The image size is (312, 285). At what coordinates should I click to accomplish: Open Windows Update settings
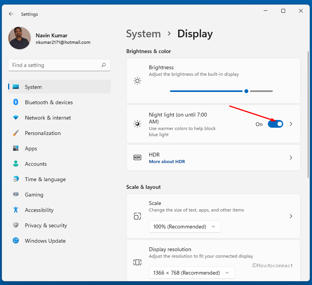tap(59, 240)
